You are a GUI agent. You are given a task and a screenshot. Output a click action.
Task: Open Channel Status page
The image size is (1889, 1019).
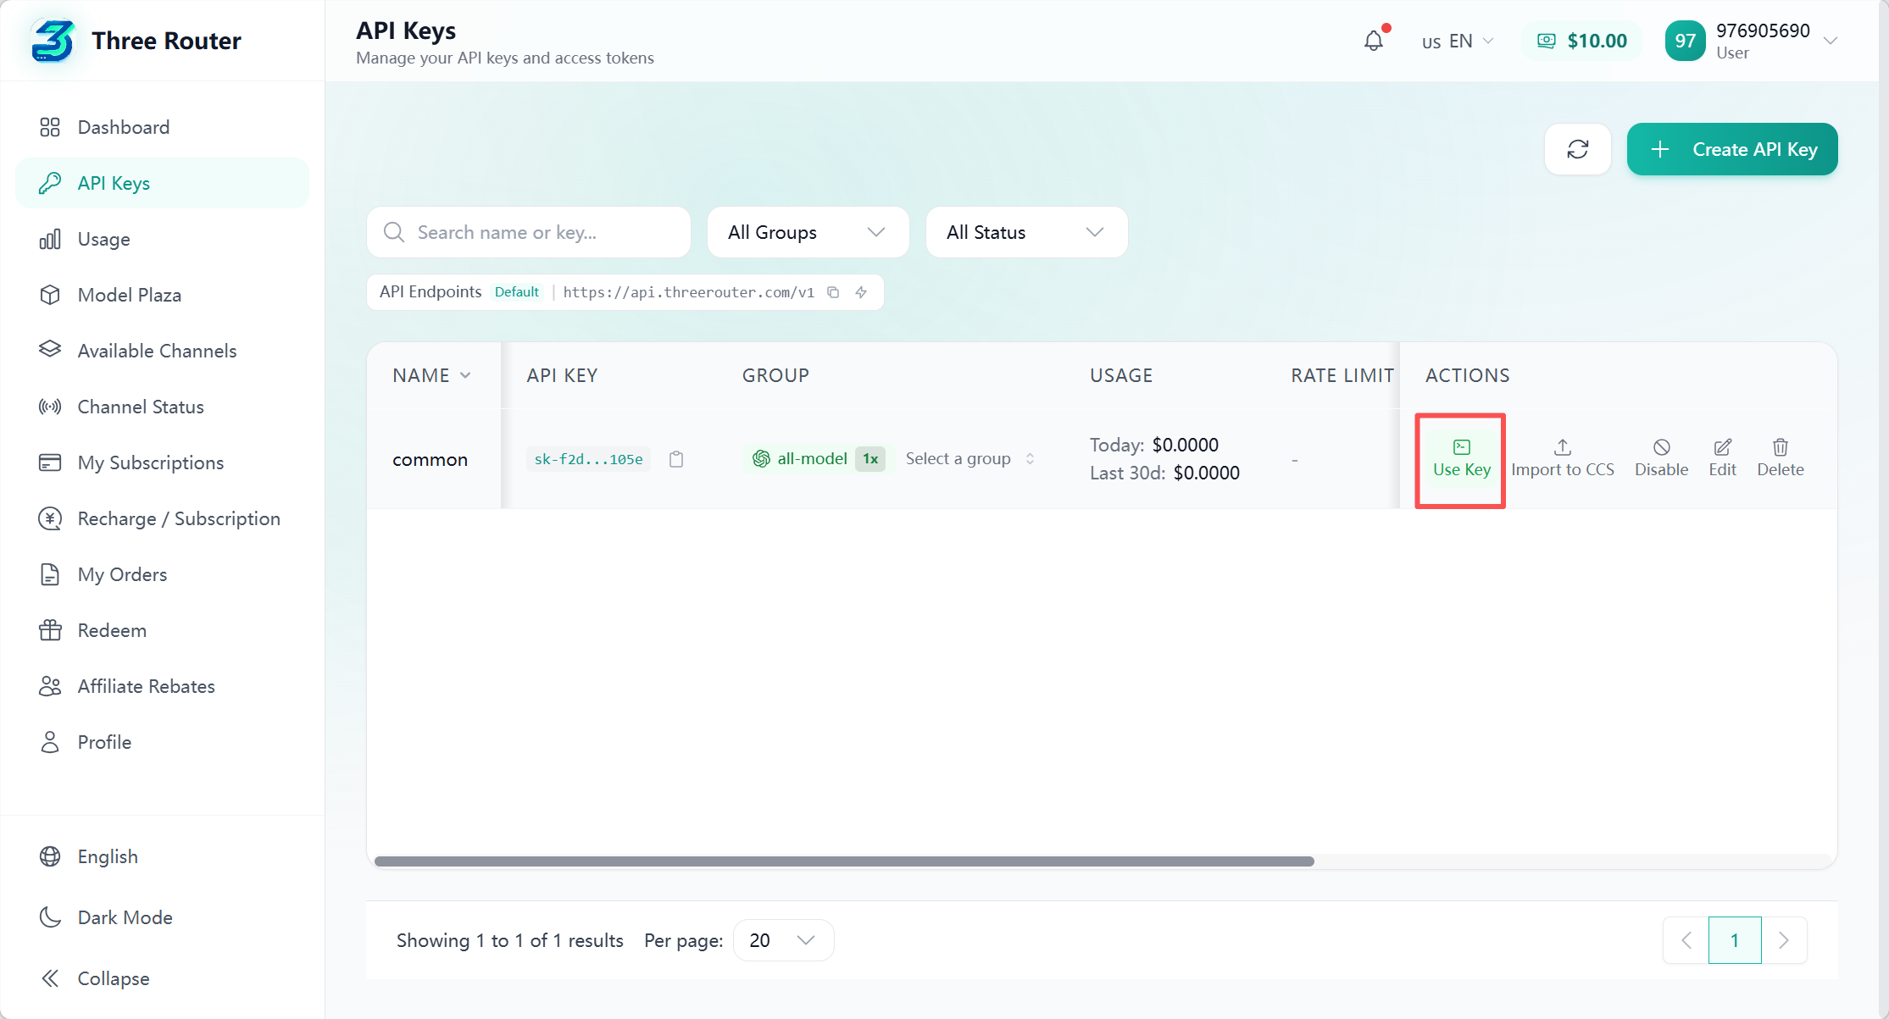click(163, 407)
